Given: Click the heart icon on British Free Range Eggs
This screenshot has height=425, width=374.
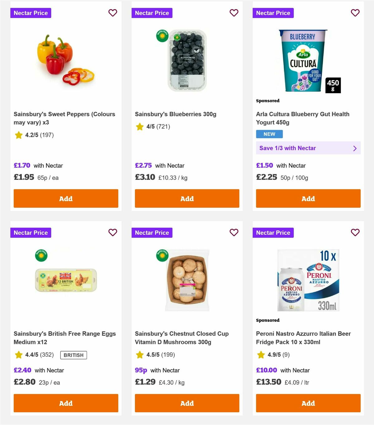Looking at the screenshot, I should click(x=113, y=233).
